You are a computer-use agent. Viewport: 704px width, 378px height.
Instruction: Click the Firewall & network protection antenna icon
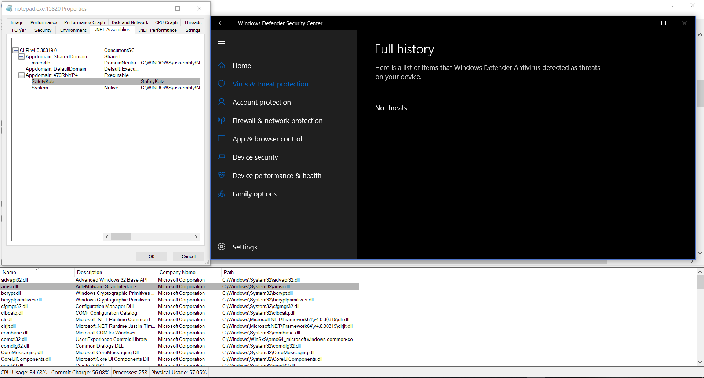point(222,121)
